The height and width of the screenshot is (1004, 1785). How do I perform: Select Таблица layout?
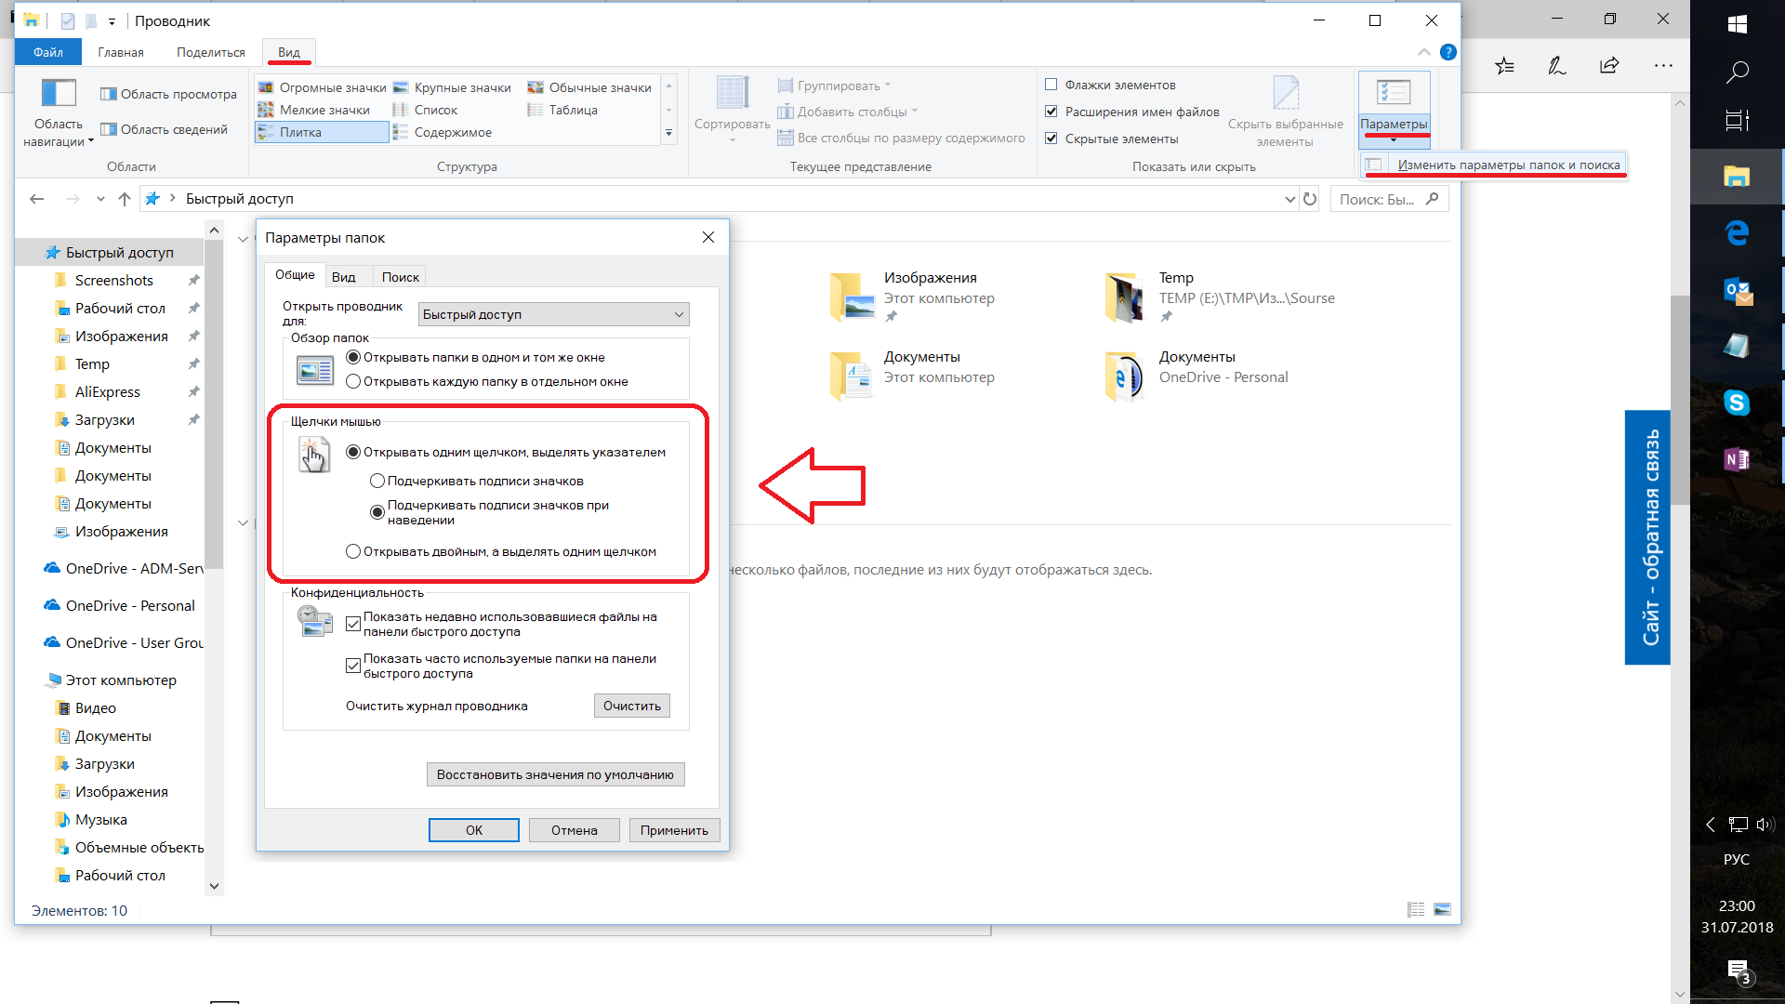pos(562,110)
